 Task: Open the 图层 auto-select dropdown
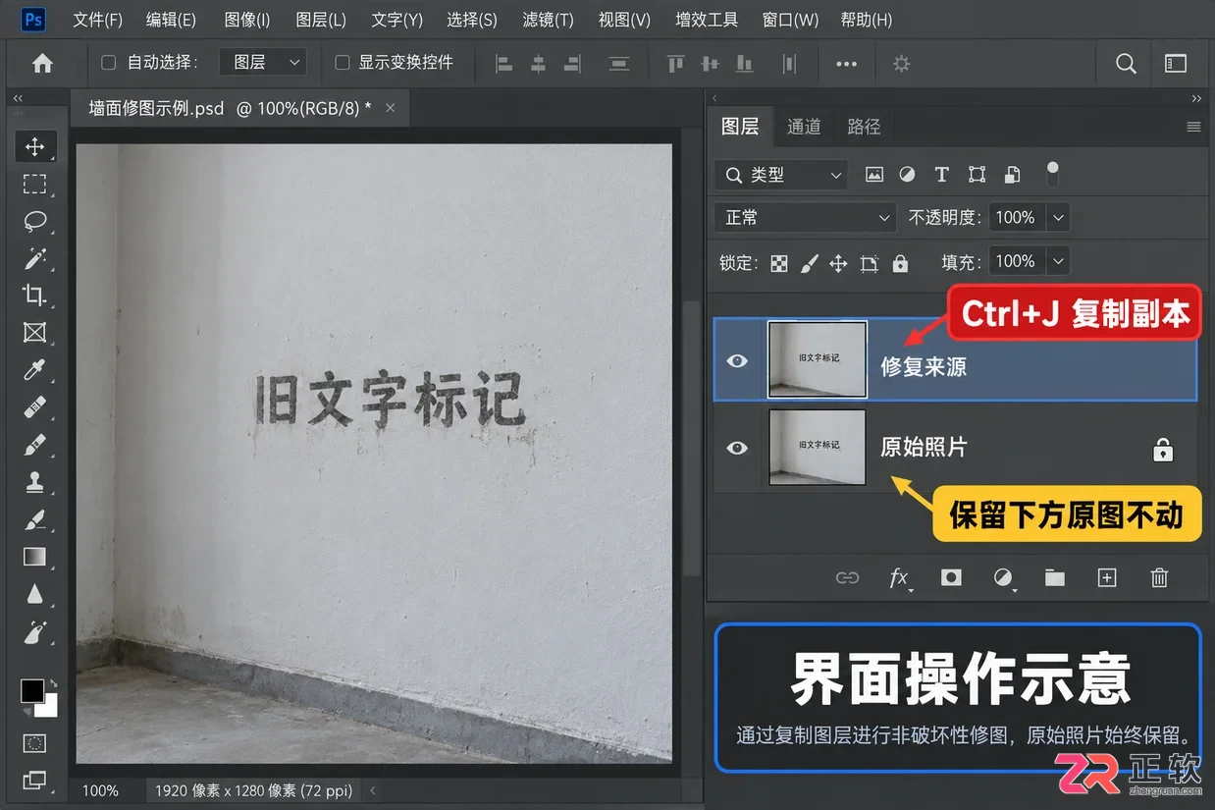[263, 63]
